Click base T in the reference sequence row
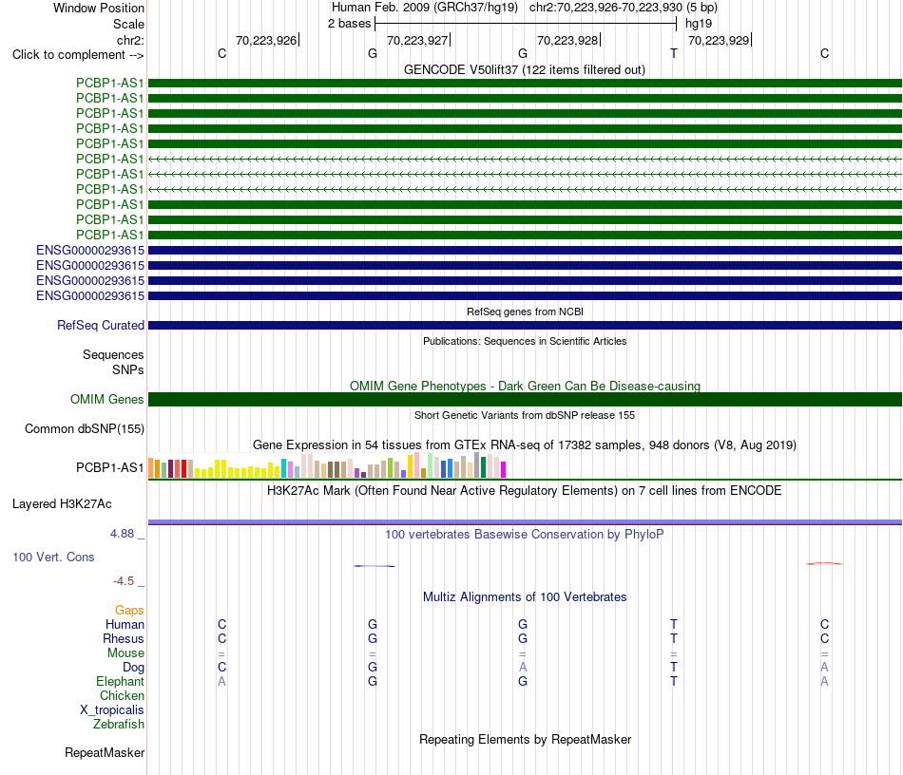 click(674, 53)
